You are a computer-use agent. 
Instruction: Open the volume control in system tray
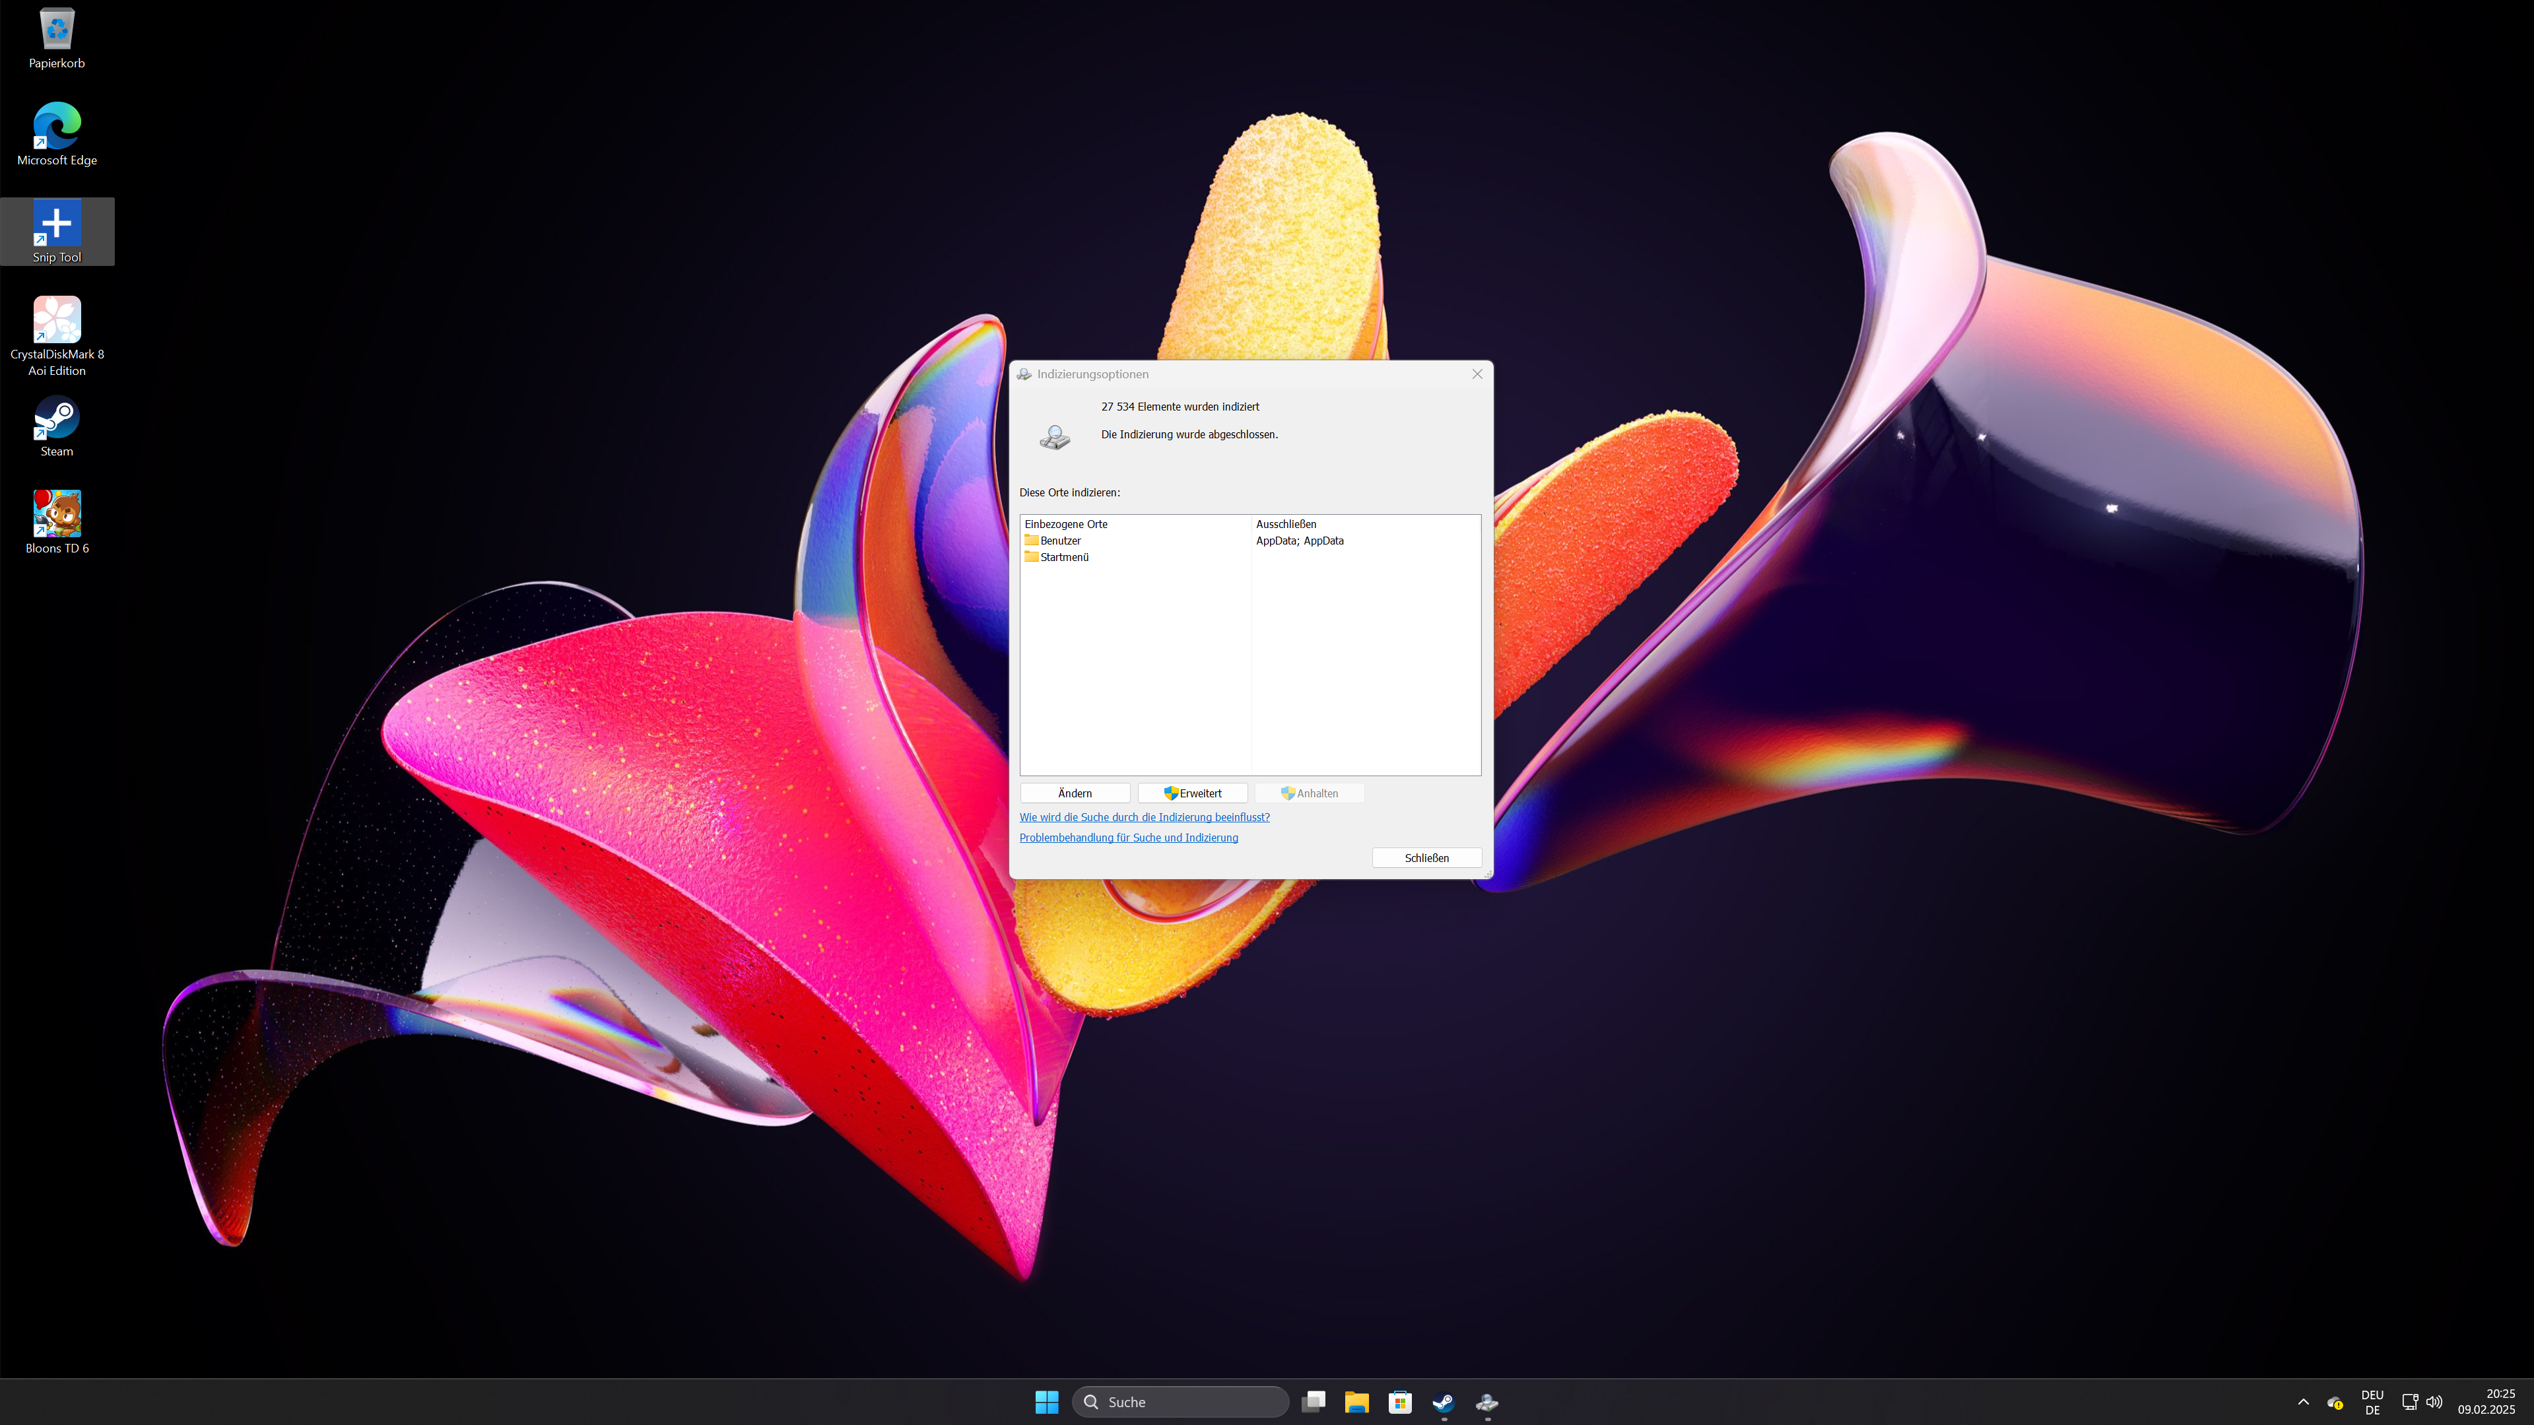click(2434, 1401)
